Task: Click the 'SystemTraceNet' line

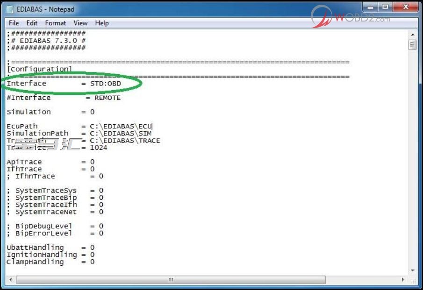Action: [55, 212]
